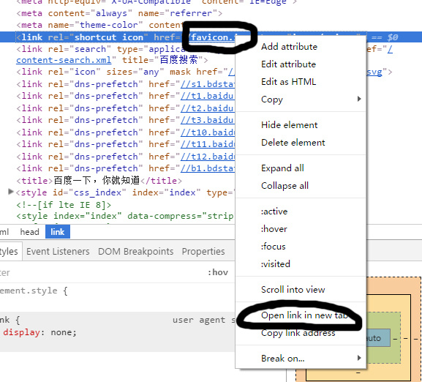Select the meta theme-color element row

[99, 25]
